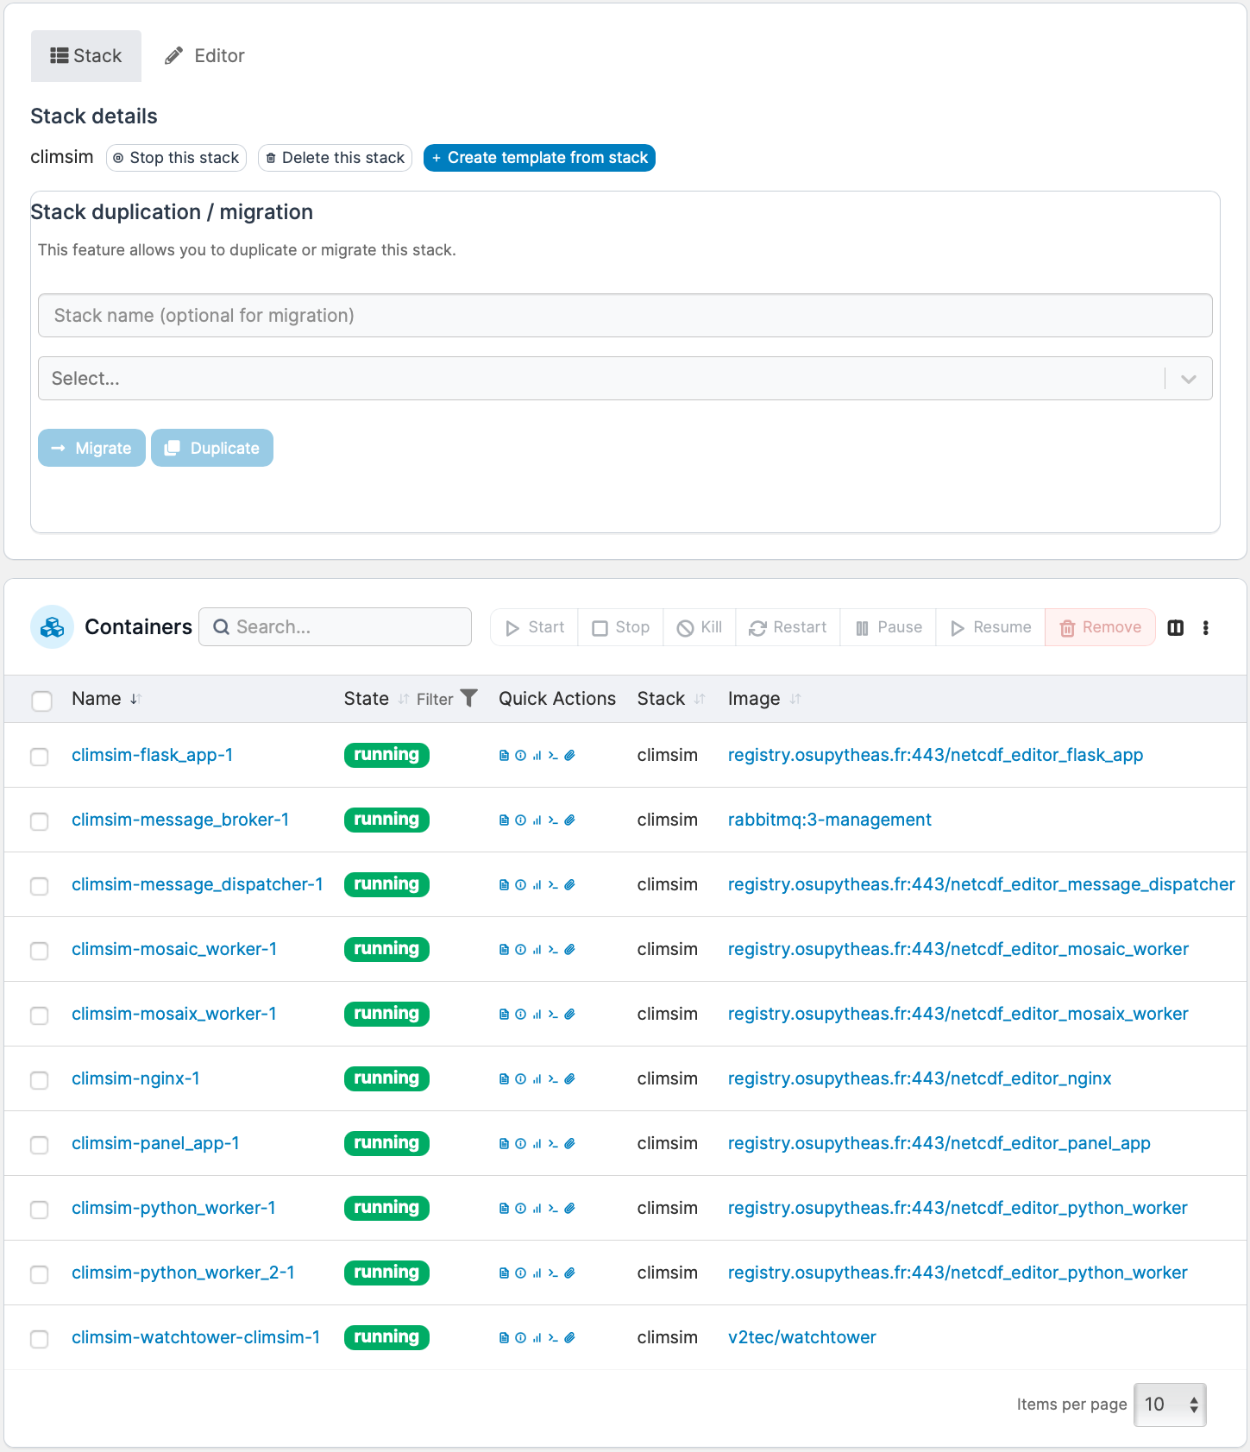Image resolution: width=1250 pixels, height=1452 pixels.
Task: View stats icon for climsim-python_worker-1
Action: (x=537, y=1209)
